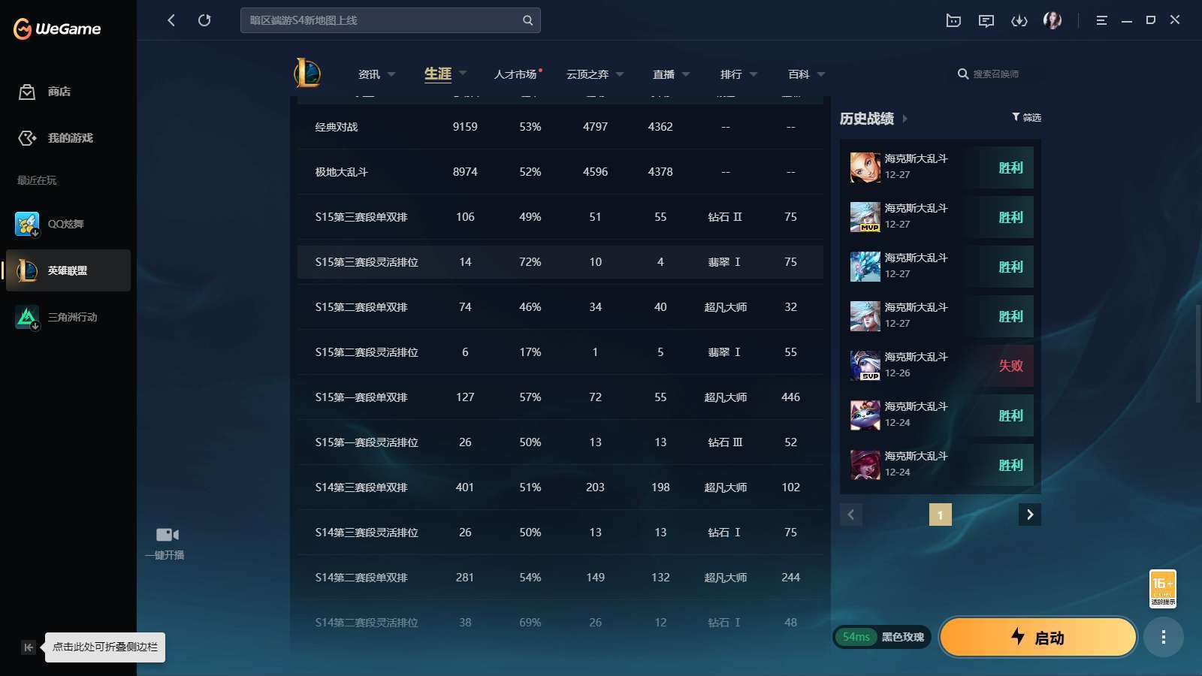Open the TV/live streaming icon in title bar
Screen dimensions: 1202x676
[953, 20]
